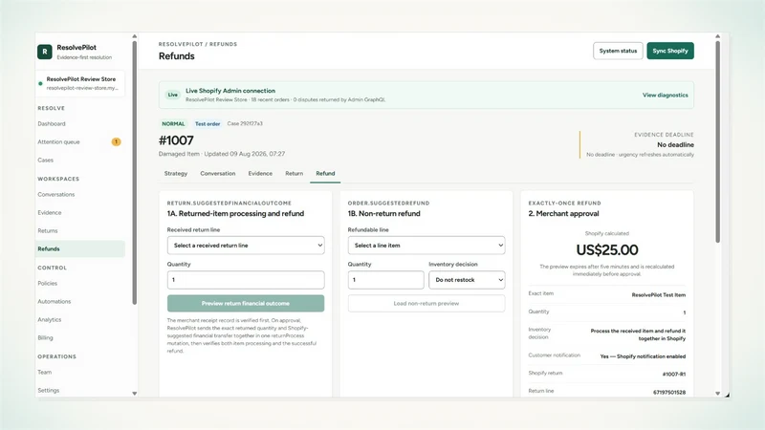The height and width of the screenshot is (430, 765).
Task: Open Settings in the sidebar
Action: 49,390
